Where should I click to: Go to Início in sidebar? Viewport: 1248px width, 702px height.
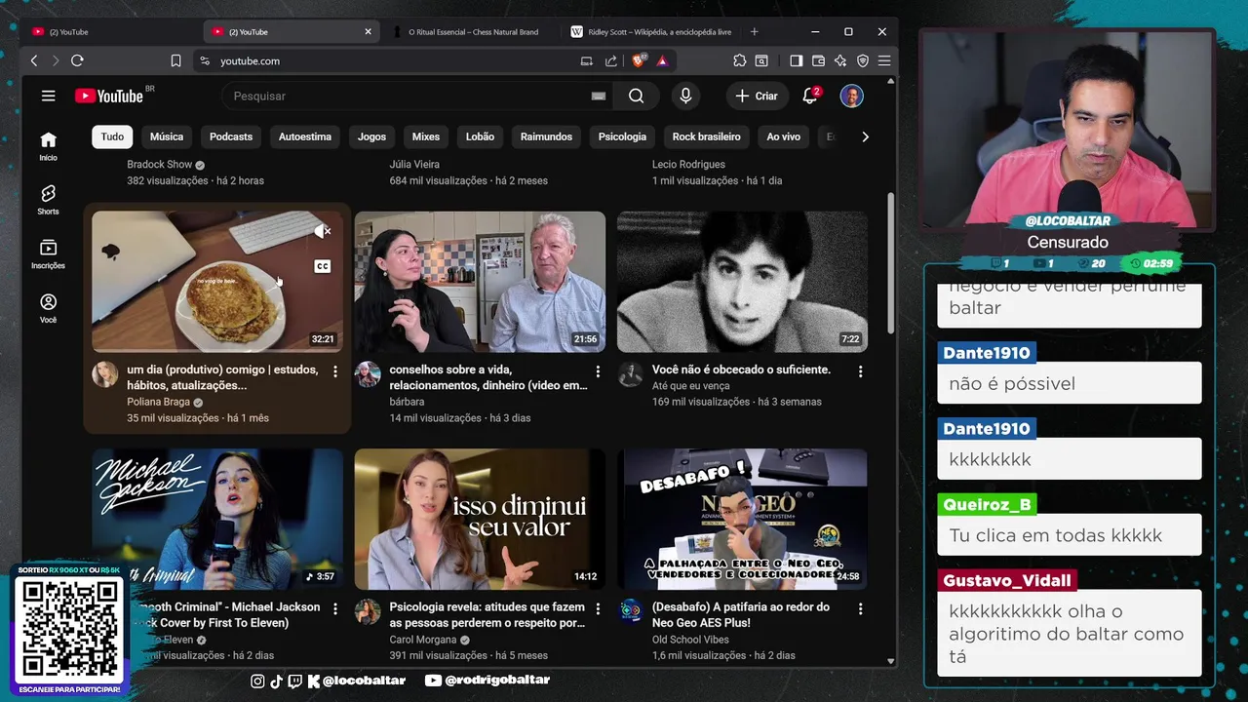click(x=48, y=145)
